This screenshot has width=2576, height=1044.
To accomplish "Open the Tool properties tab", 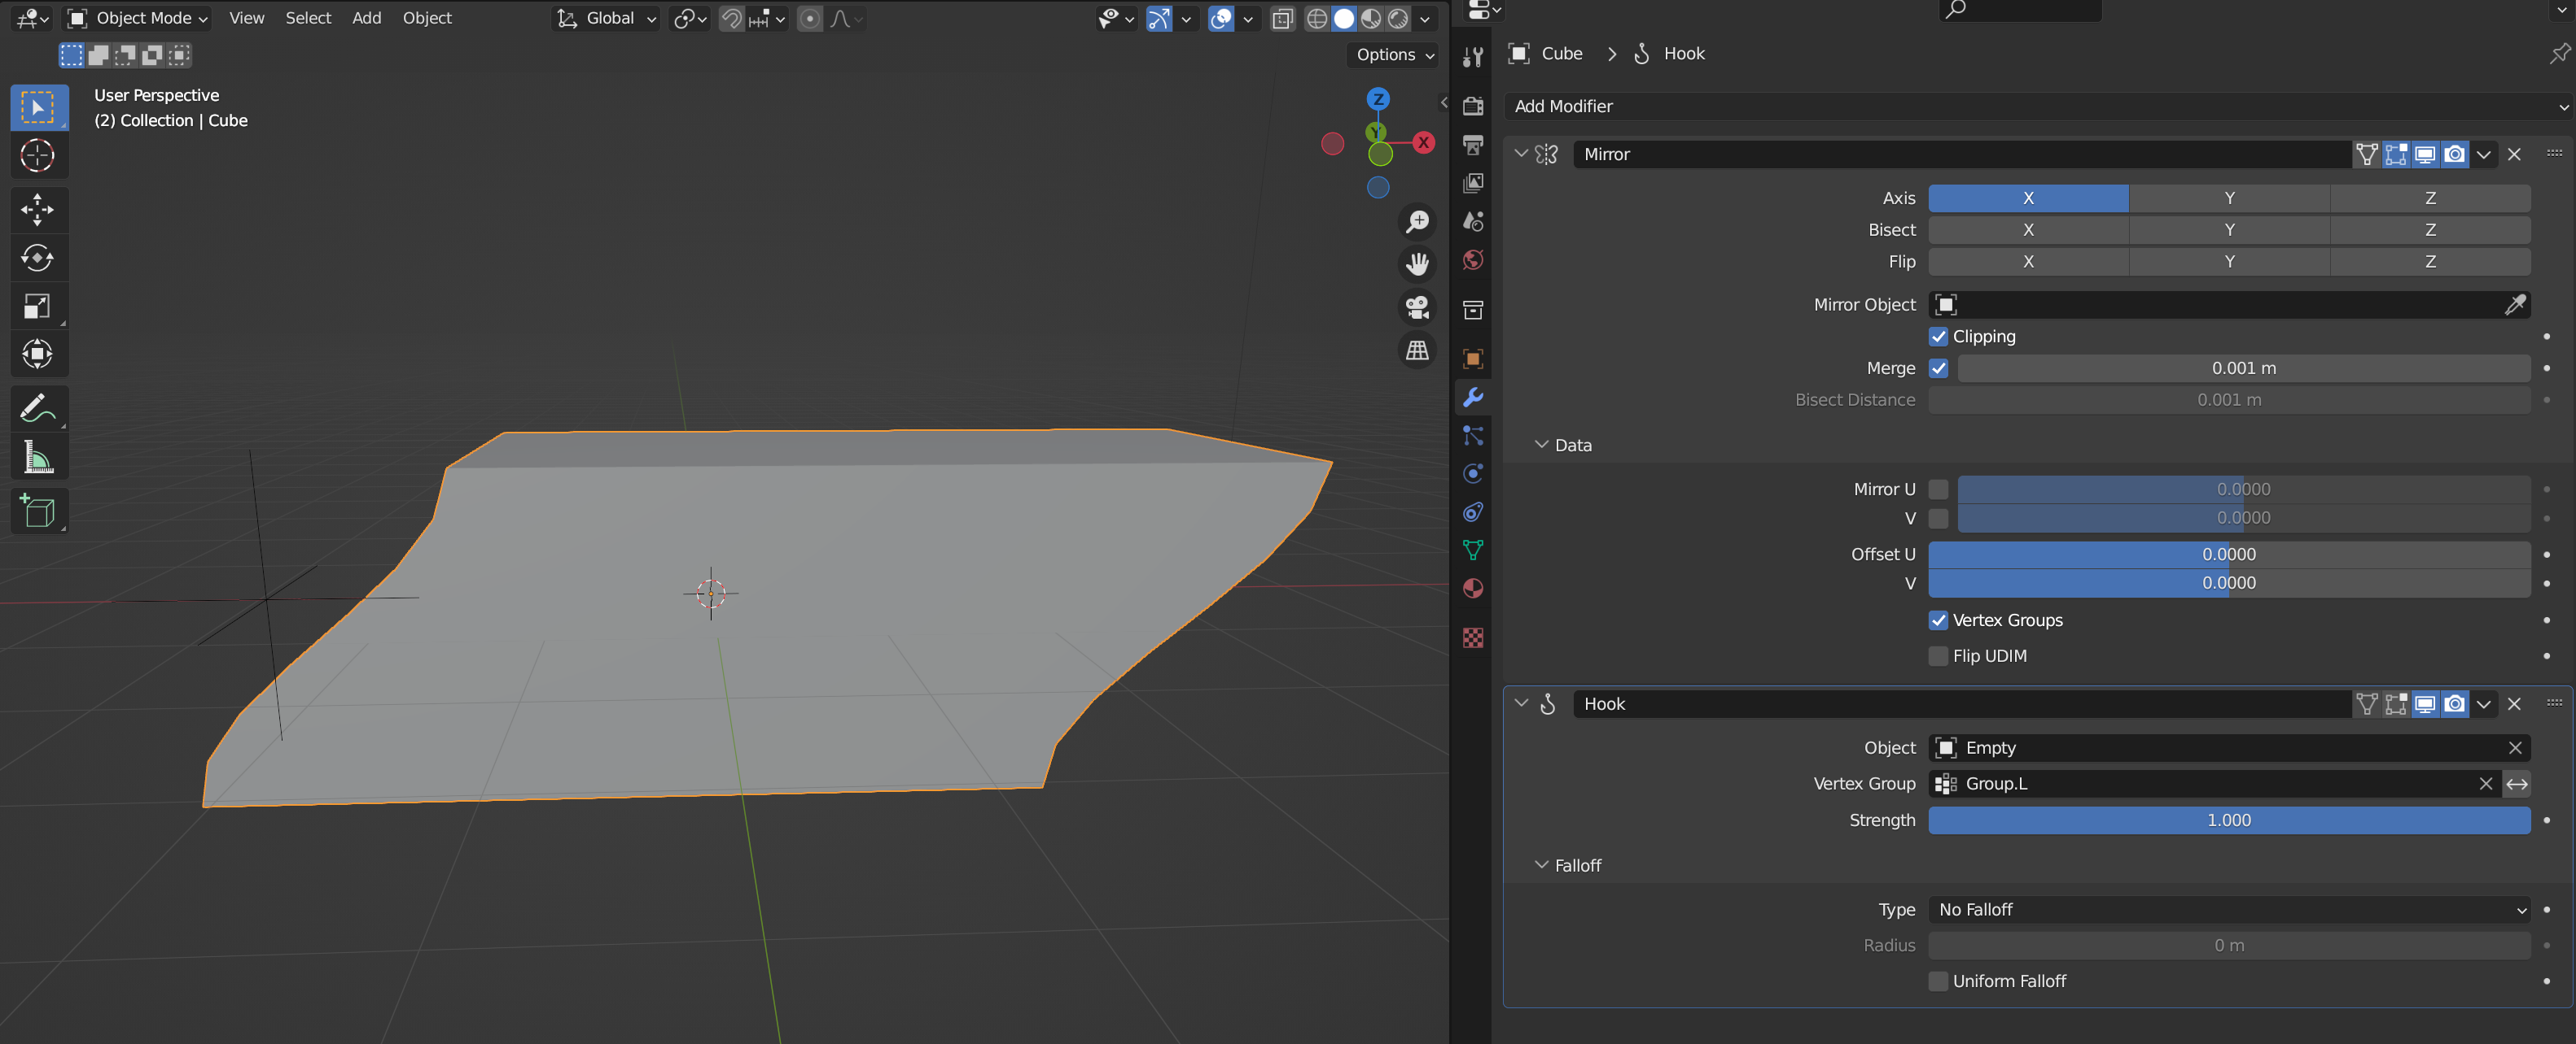I will click(x=1472, y=57).
